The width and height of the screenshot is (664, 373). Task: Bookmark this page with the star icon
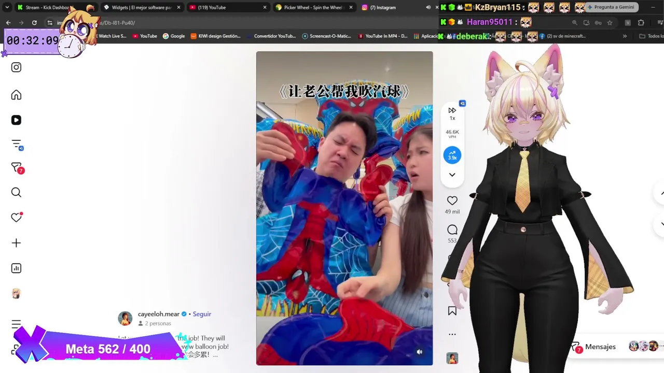click(x=610, y=23)
